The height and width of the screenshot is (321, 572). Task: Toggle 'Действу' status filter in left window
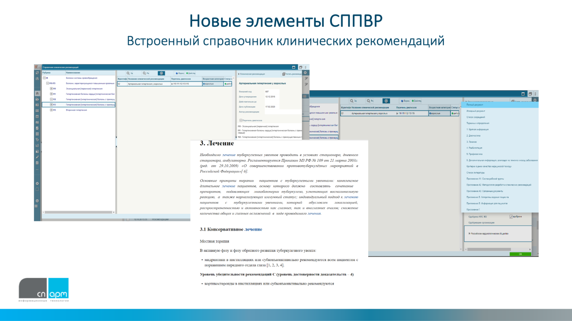pos(191,73)
